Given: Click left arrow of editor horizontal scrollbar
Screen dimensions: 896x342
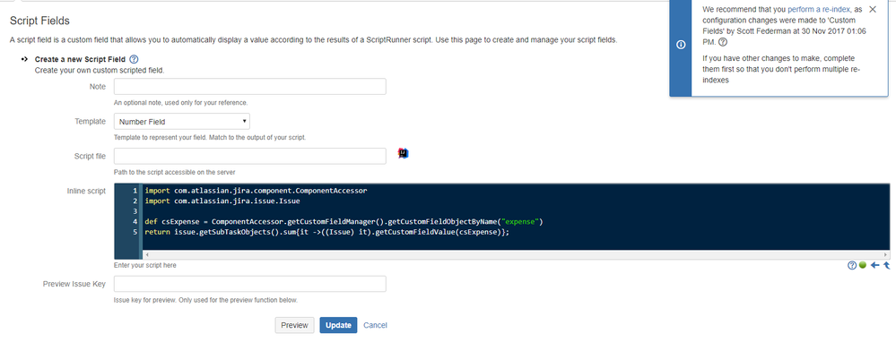Looking at the screenshot, I should tap(147, 255).
